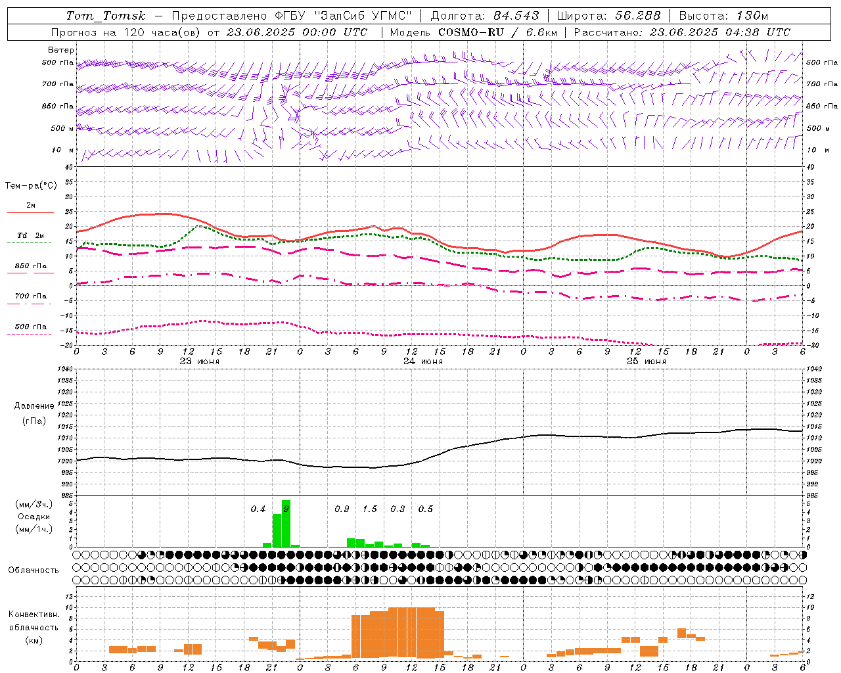Click the 'Ветер' wind panel label
Viewport: 841px width, 673px height.
pyautogui.click(x=61, y=50)
